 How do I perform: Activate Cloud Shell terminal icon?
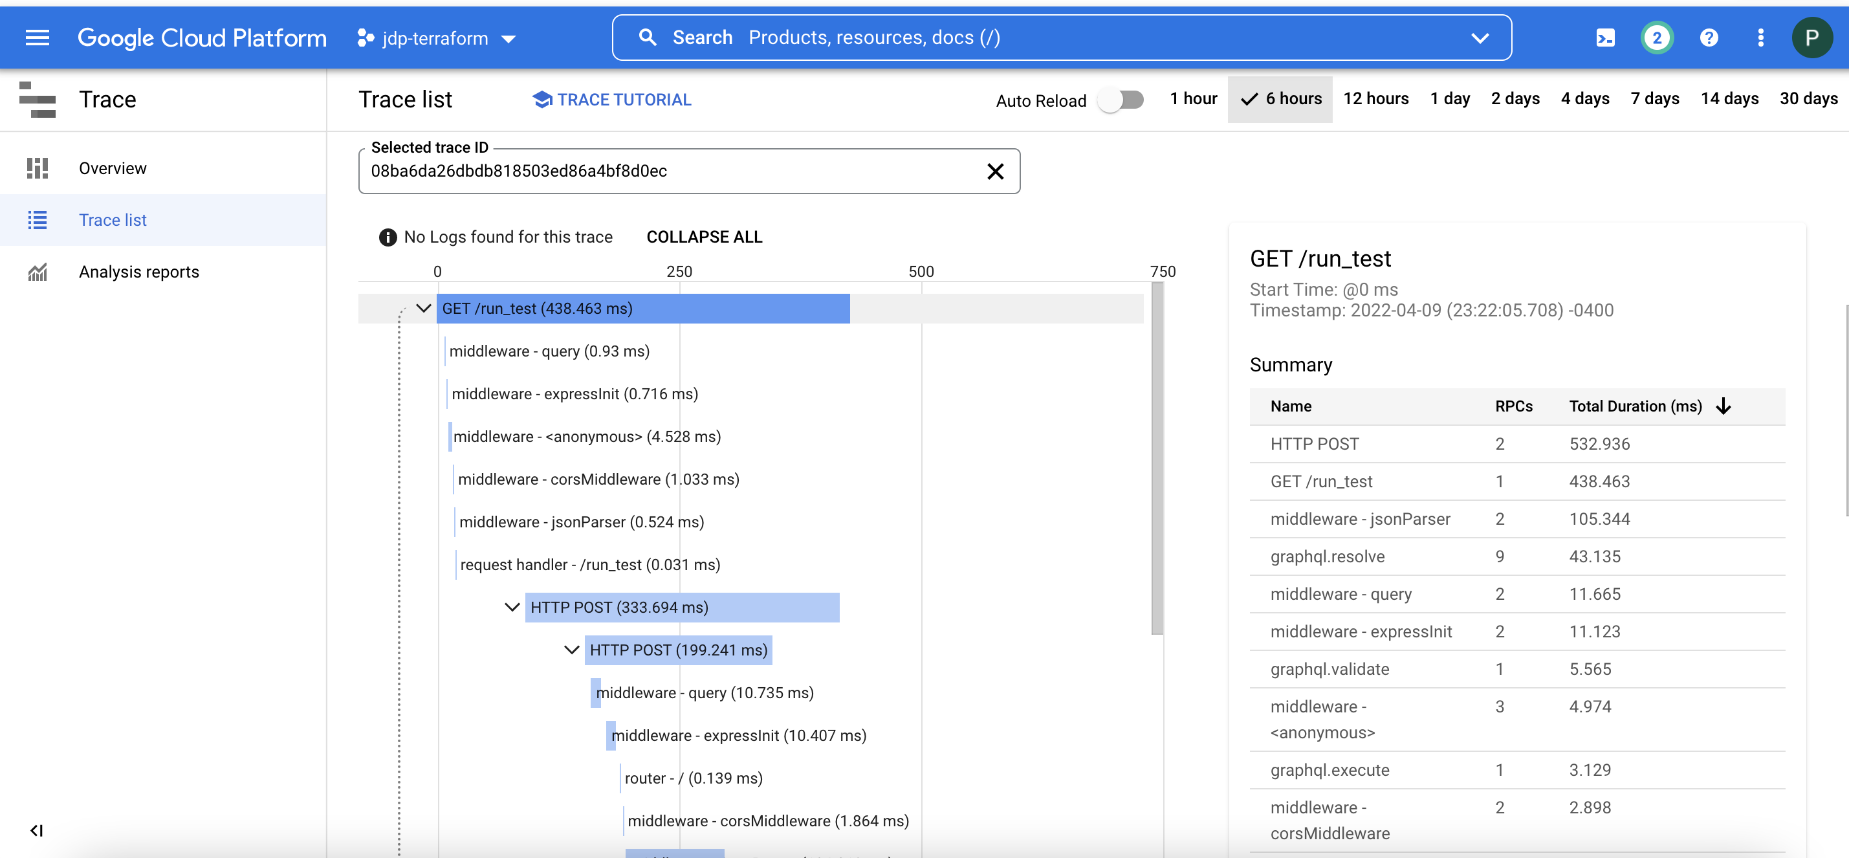[1605, 38]
